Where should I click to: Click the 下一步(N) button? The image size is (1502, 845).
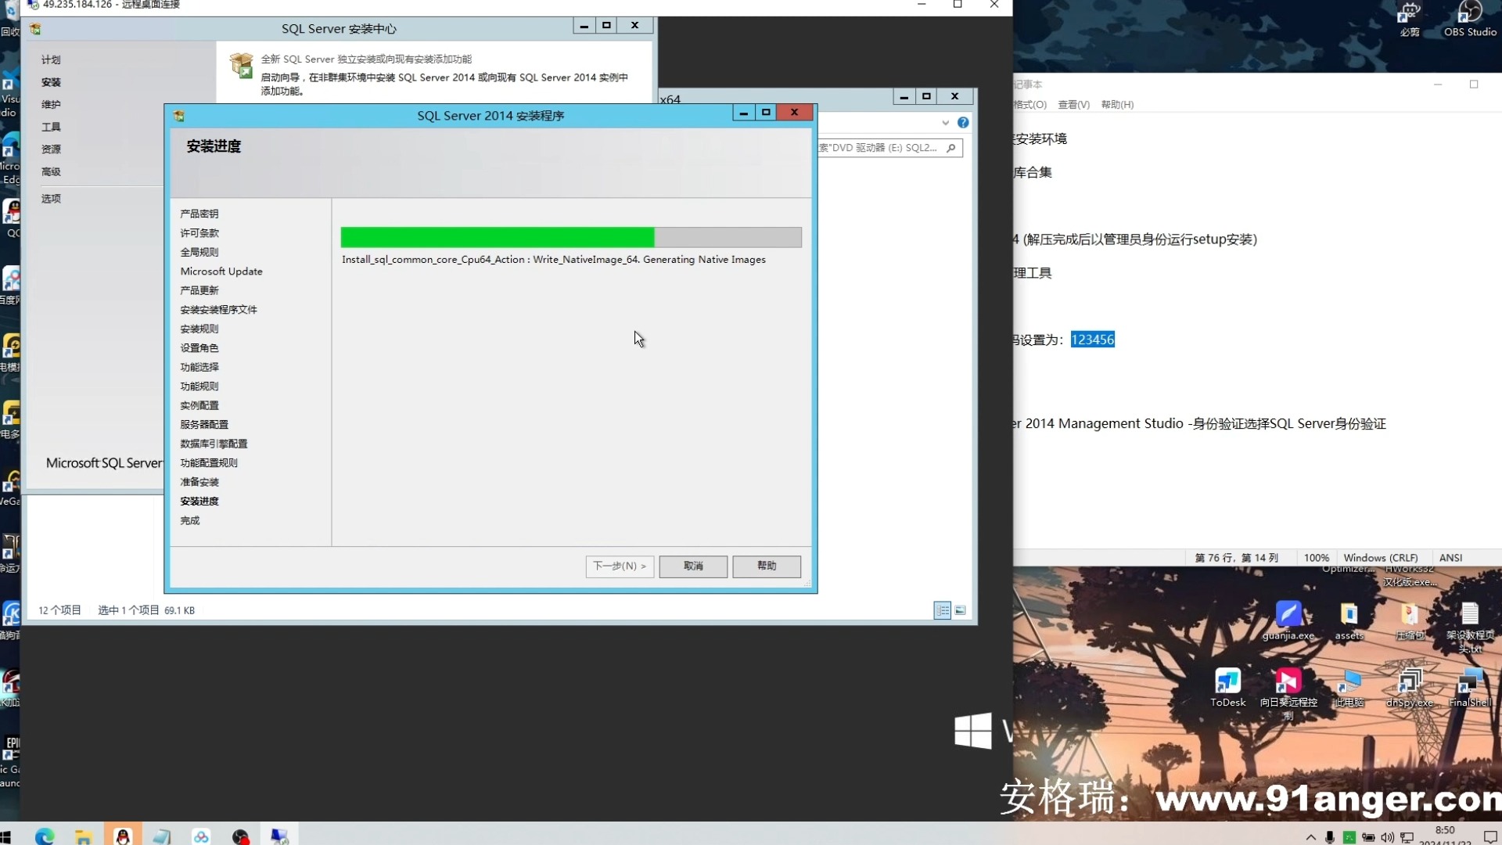coord(620,566)
